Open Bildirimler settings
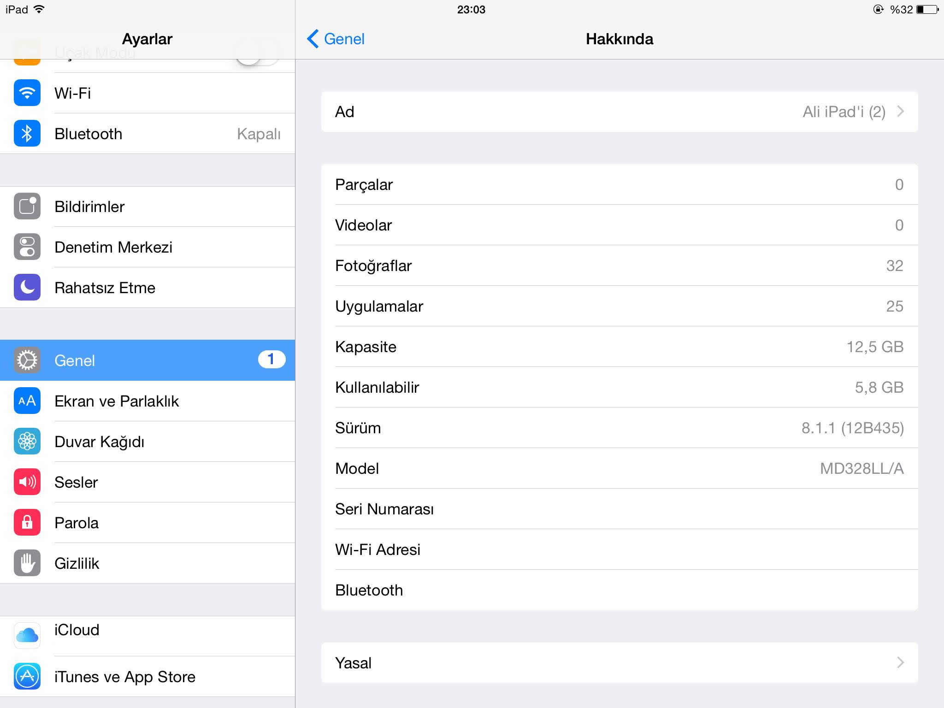This screenshot has height=708, width=944. point(147,206)
